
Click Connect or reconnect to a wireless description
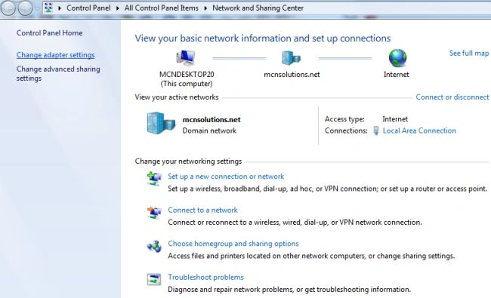pos(295,223)
